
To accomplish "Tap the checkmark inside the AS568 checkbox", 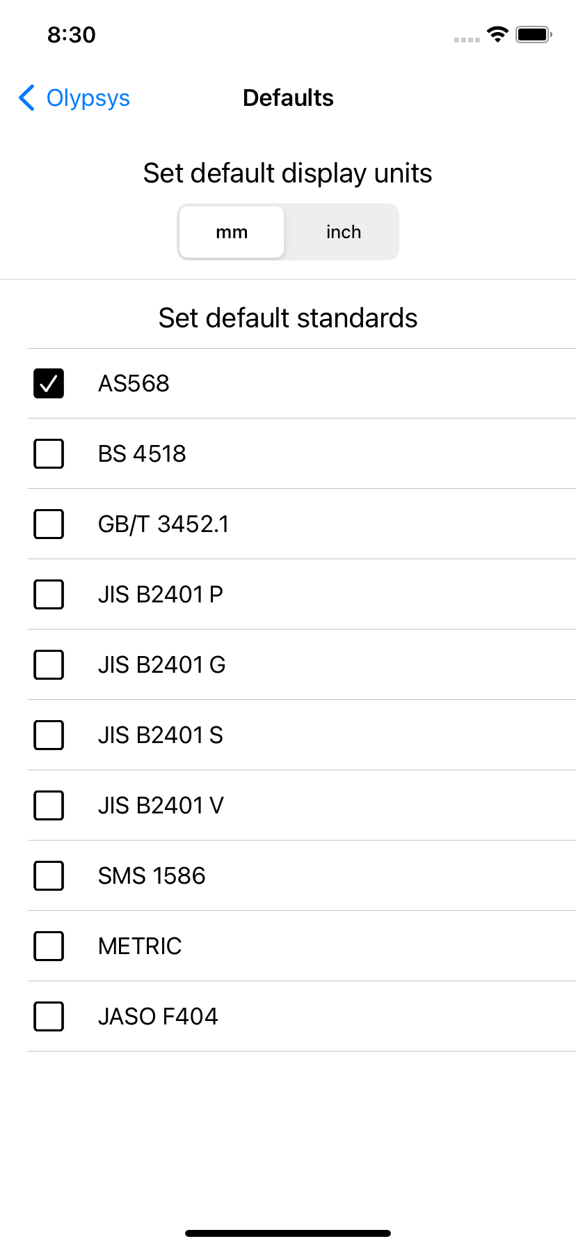I will [48, 382].
